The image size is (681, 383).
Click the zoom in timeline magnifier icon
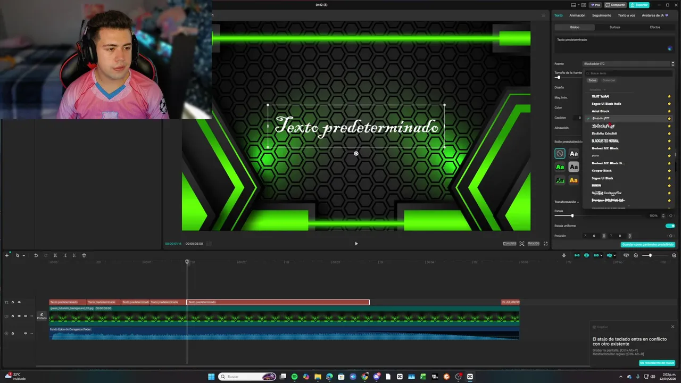point(674,255)
